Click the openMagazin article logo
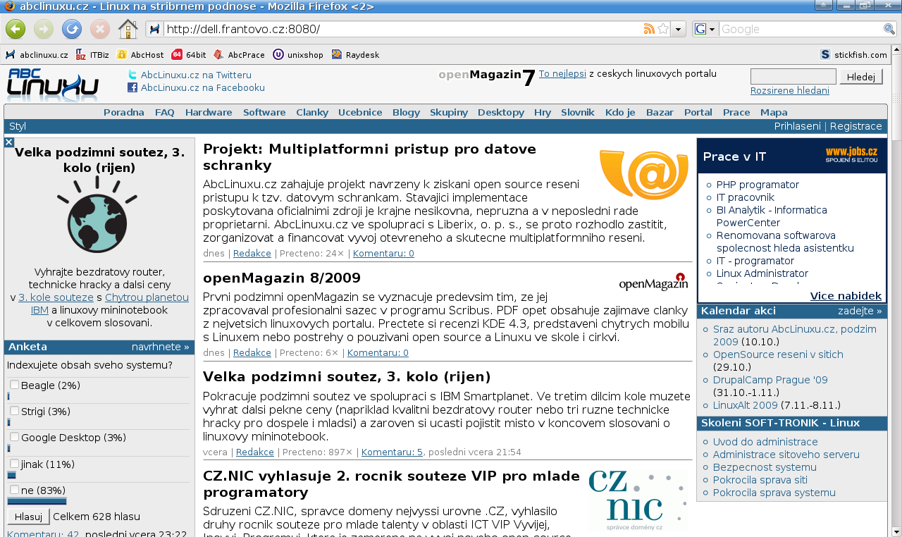The height and width of the screenshot is (537, 902). [653, 282]
